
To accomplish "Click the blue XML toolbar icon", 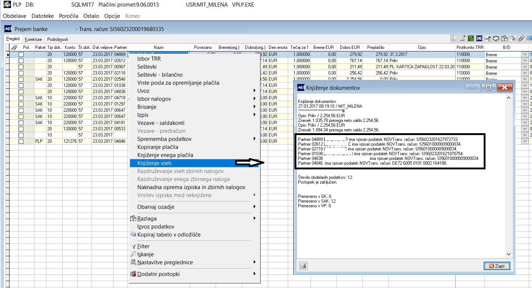I will click(479, 38).
